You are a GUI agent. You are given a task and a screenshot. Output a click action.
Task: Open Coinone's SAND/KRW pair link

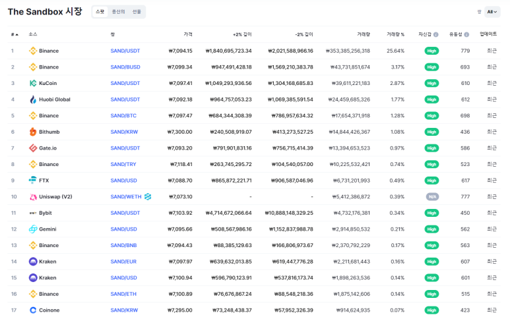[x=124, y=310]
